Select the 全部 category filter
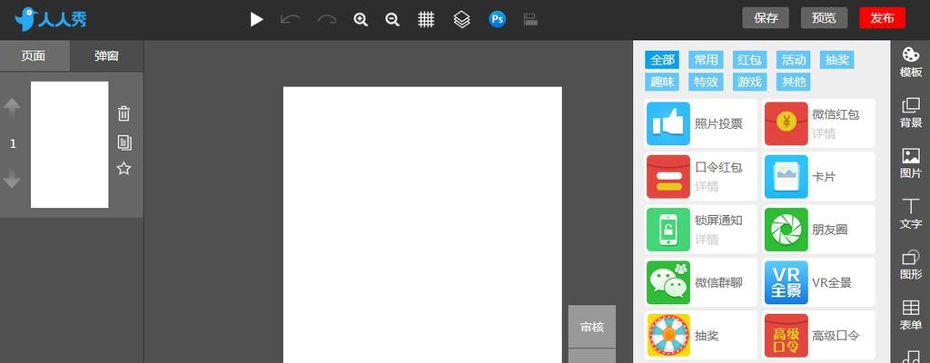 [x=662, y=60]
